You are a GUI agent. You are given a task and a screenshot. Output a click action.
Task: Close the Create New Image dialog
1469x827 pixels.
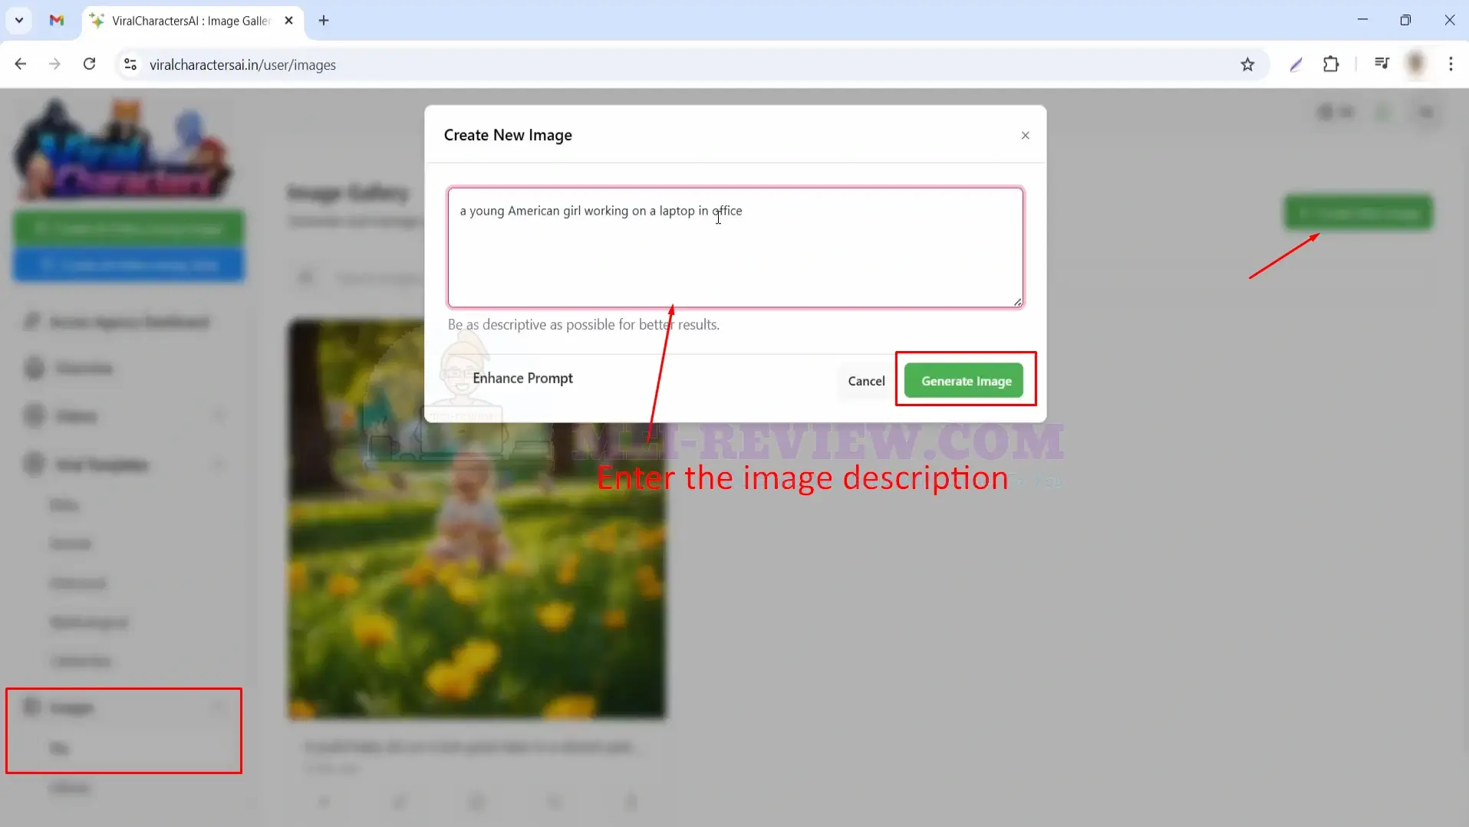(1025, 136)
